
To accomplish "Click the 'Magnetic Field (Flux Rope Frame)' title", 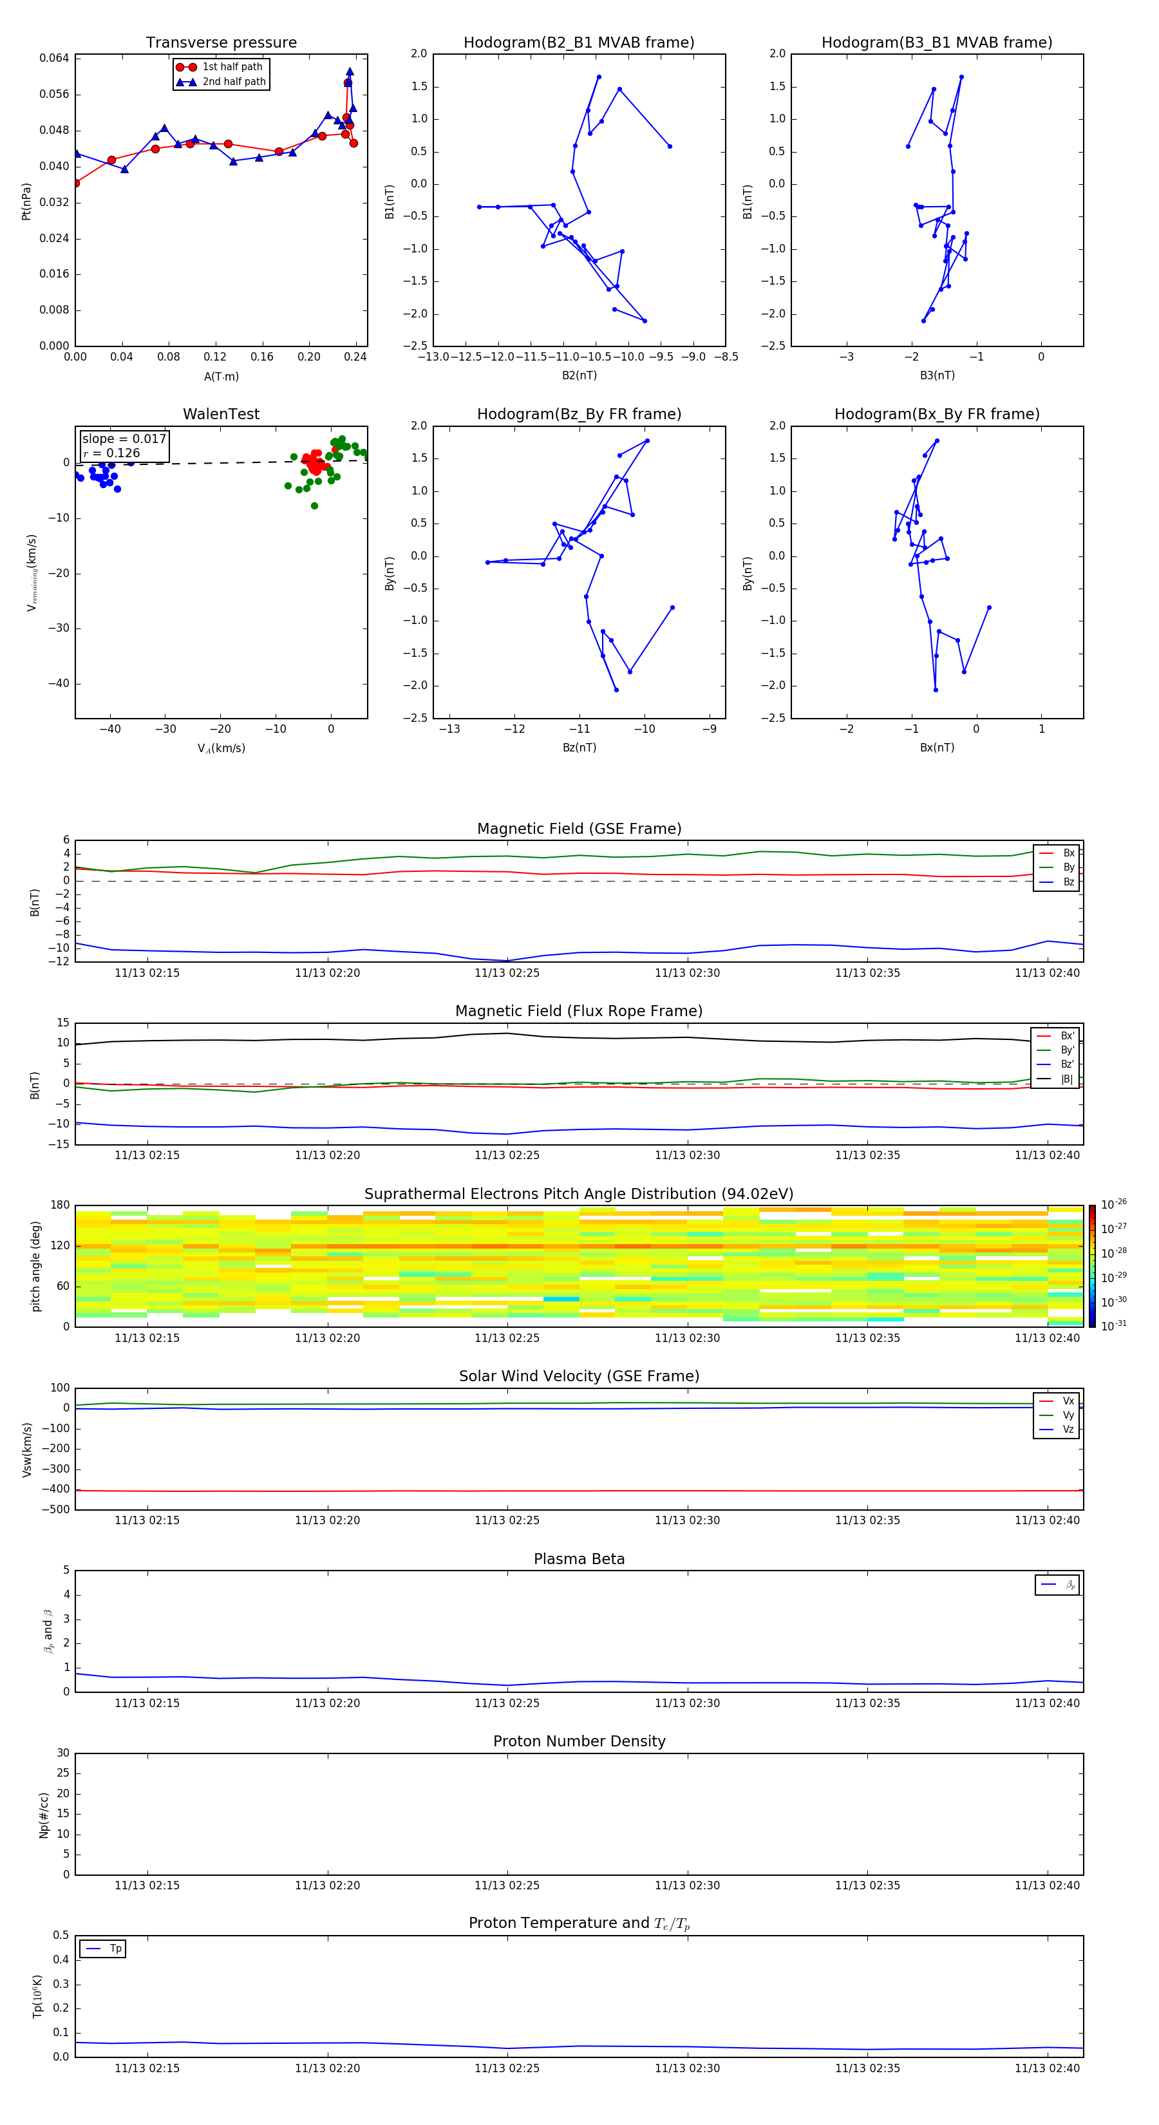I will (579, 1012).
